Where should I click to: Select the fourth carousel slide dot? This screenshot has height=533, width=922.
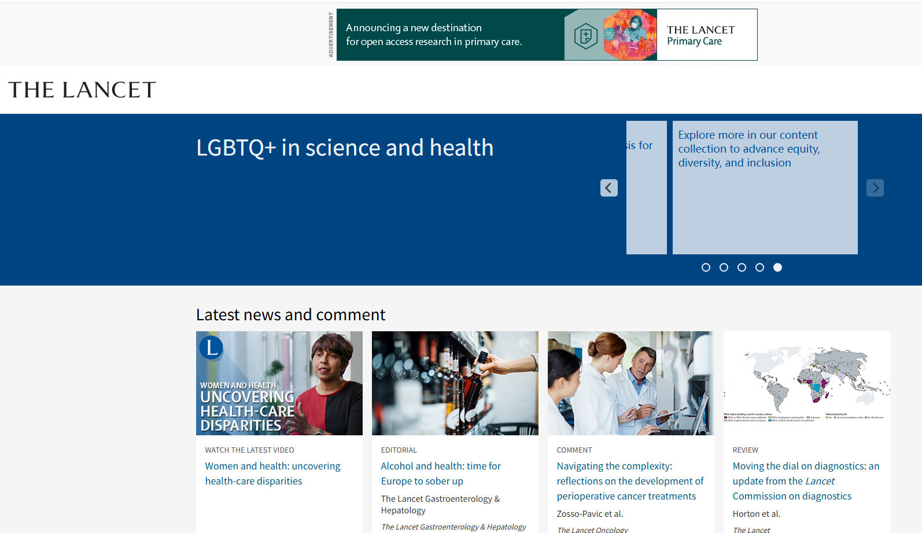click(759, 267)
